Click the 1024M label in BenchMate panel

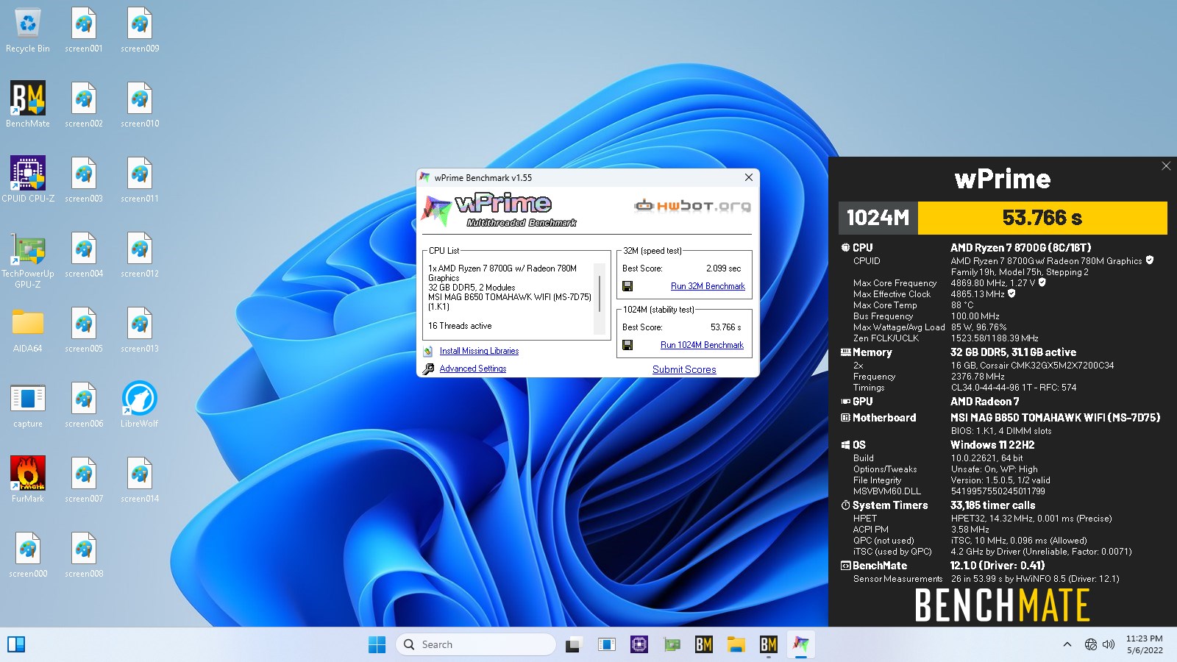(878, 218)
